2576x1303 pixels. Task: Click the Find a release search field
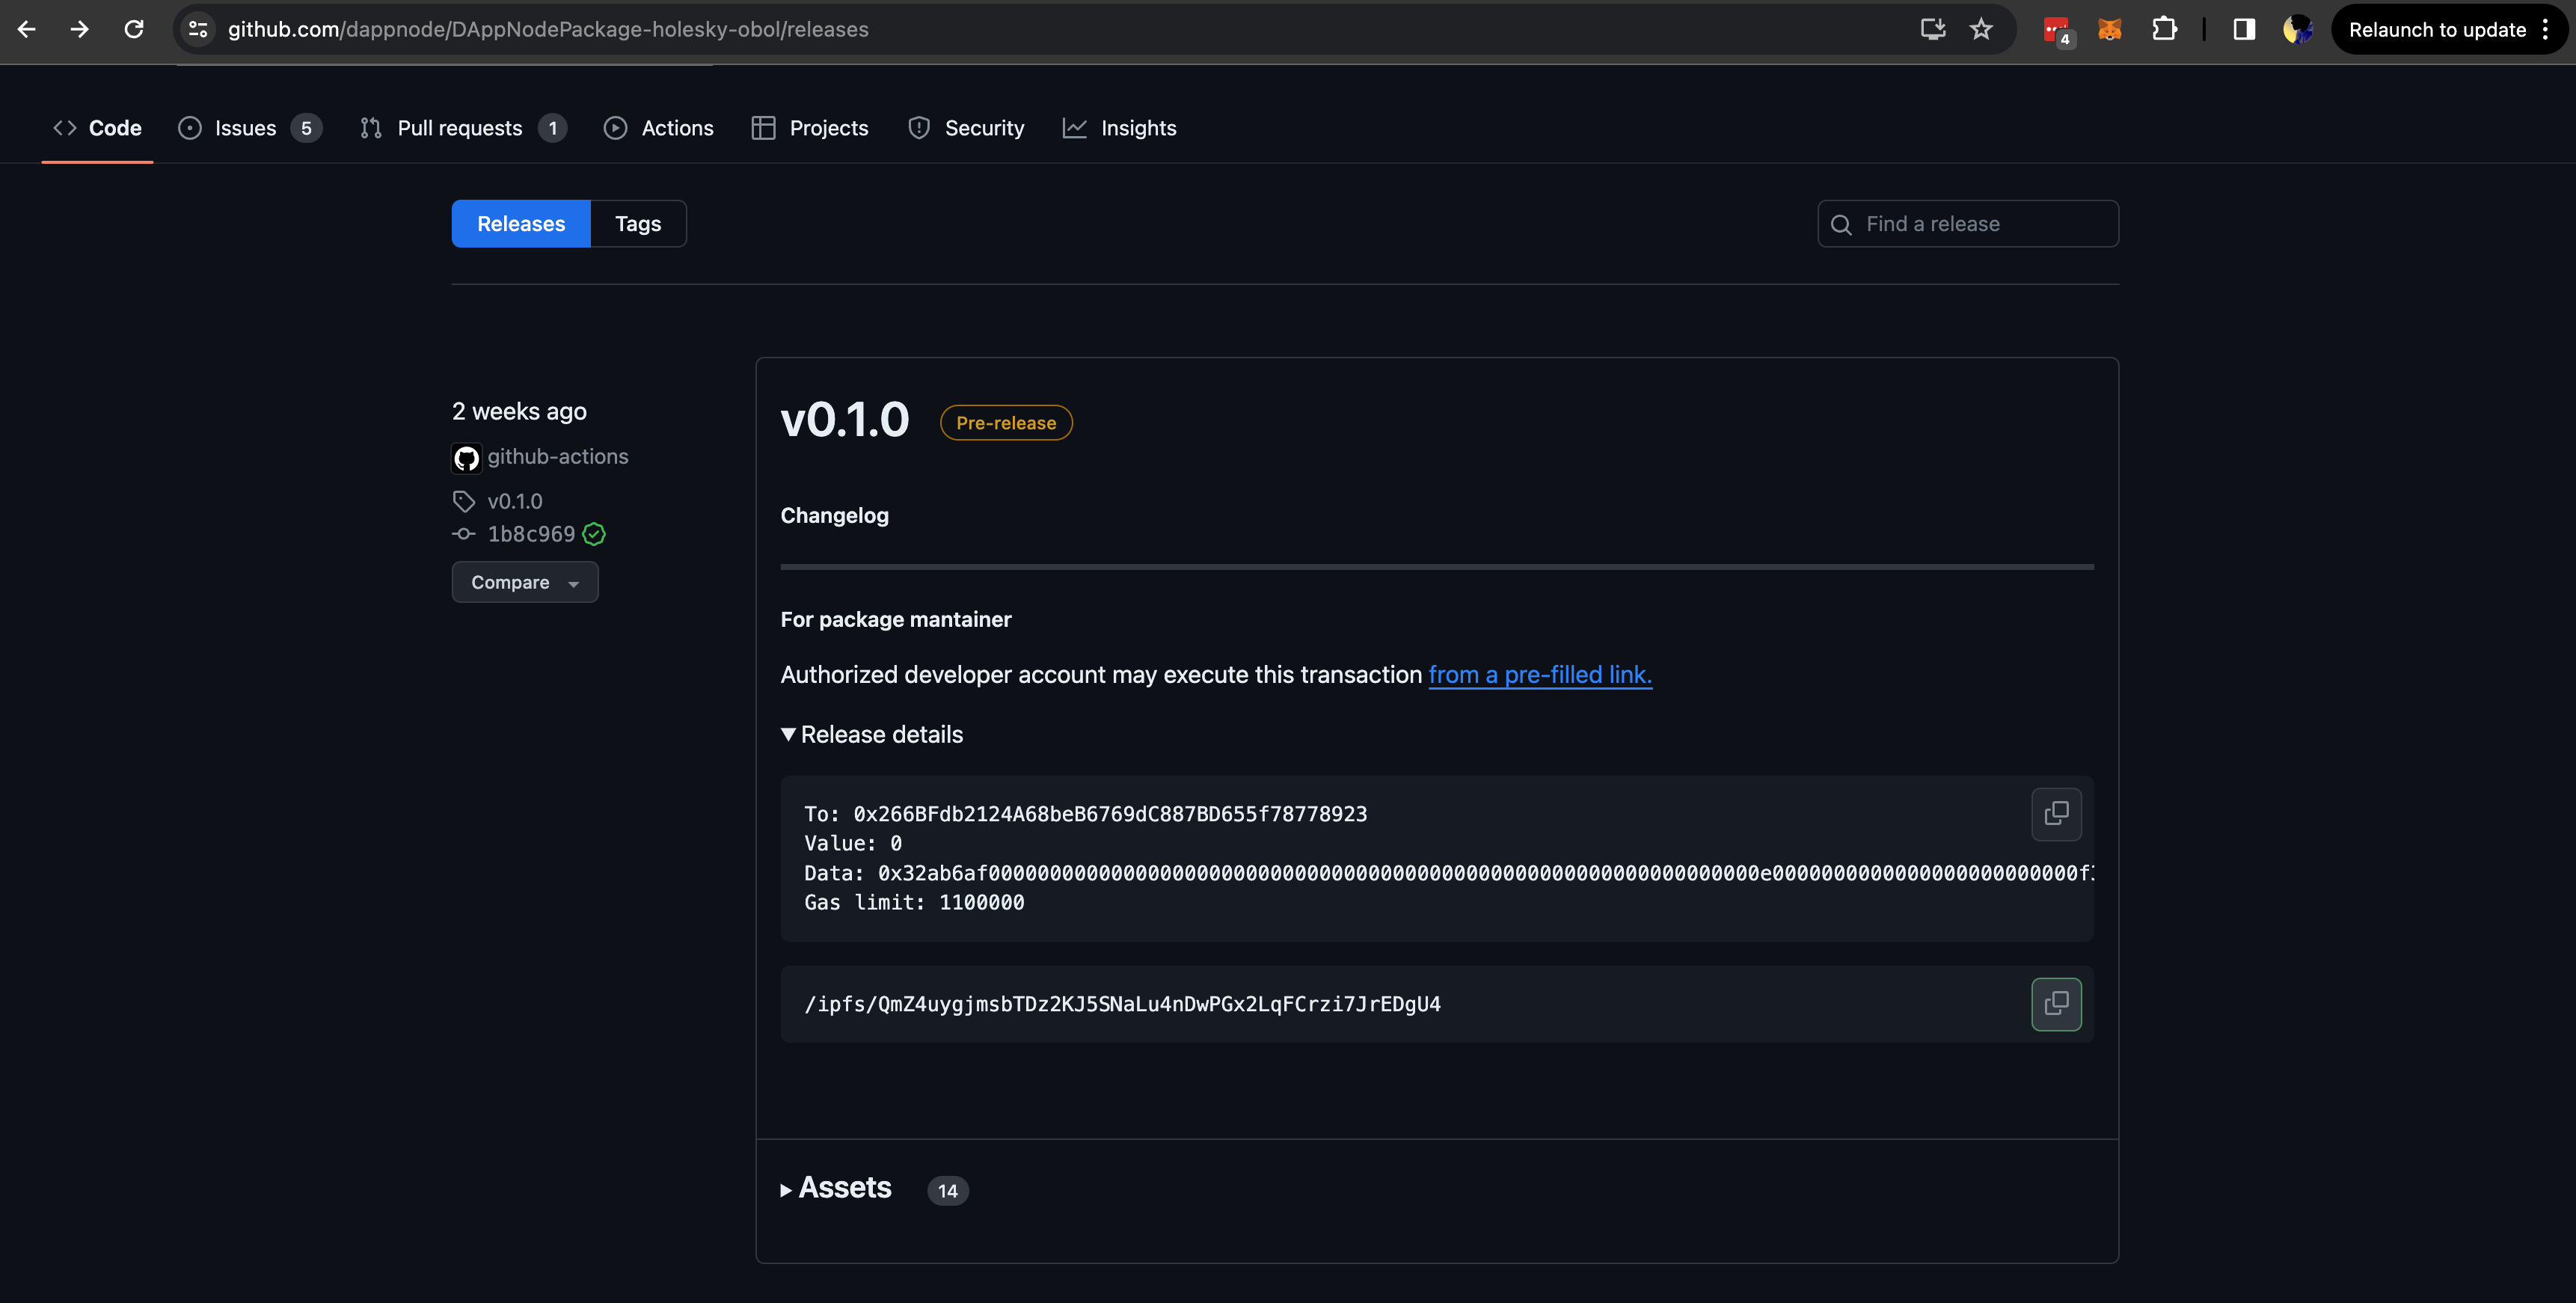(x=1967, y=223)
